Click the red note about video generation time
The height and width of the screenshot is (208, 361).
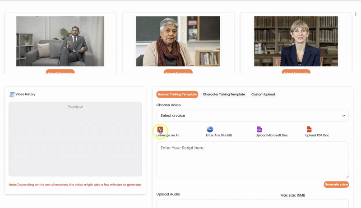pyautogui.click(x=75, y=185)
